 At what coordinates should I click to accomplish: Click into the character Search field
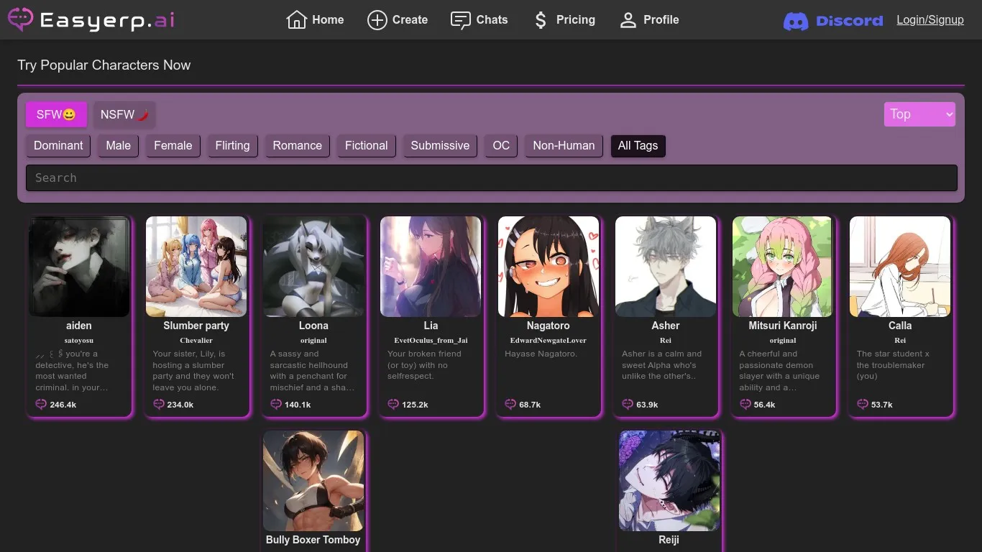point(491,178)
